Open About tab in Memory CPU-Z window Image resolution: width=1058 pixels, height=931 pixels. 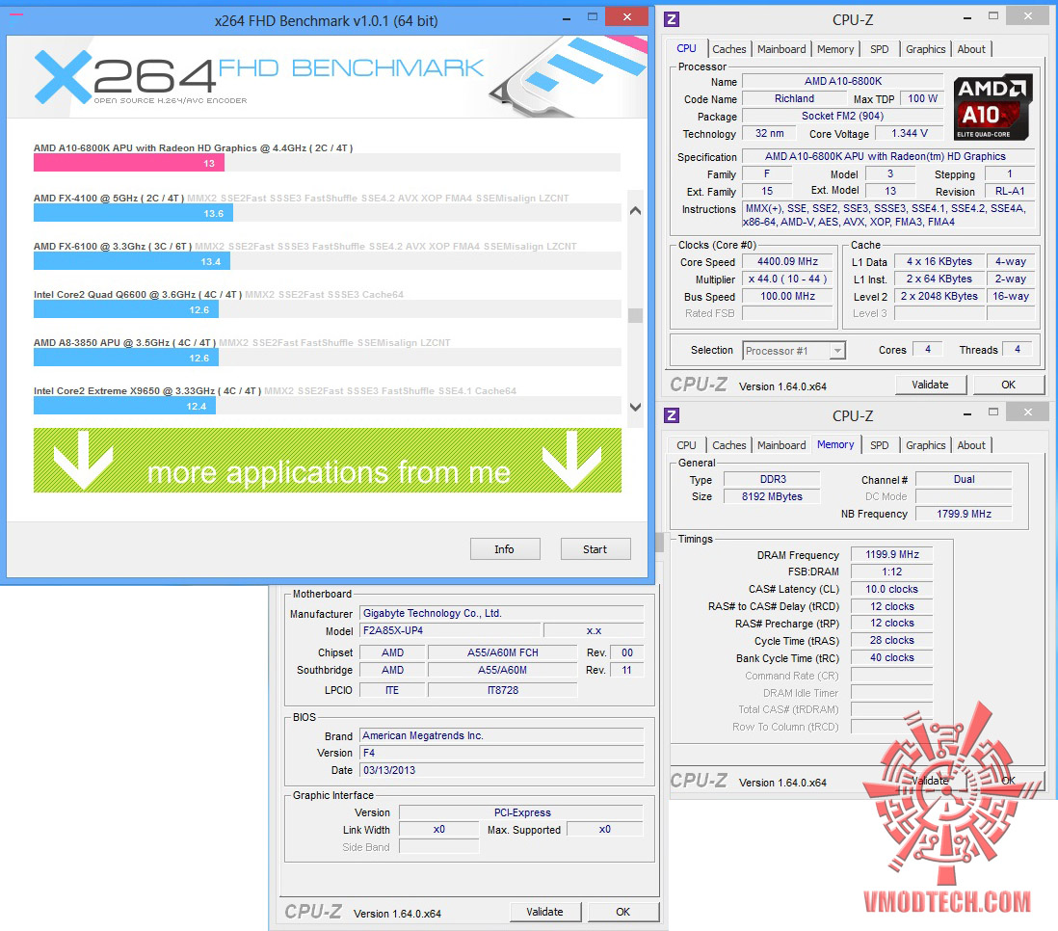971,445
